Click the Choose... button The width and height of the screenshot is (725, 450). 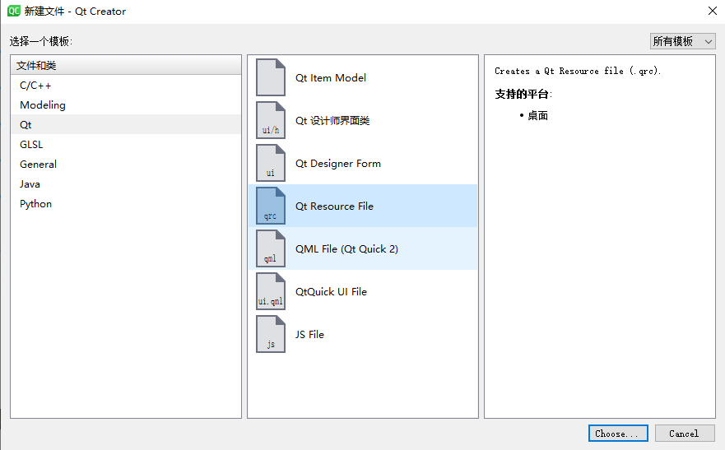click(618, 434)
